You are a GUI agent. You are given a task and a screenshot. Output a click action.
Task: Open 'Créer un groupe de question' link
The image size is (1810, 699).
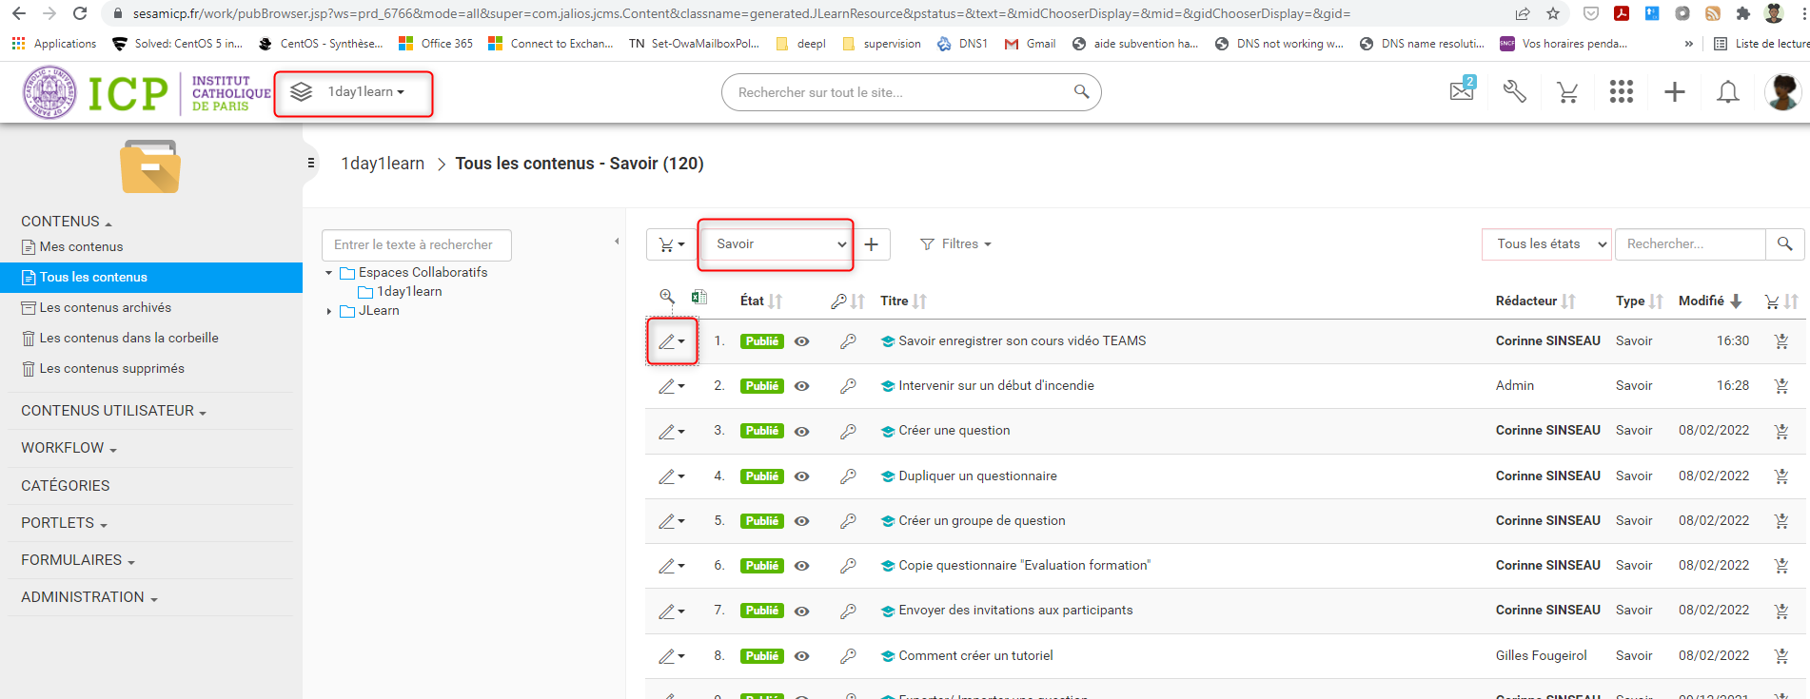coord(981,521)
